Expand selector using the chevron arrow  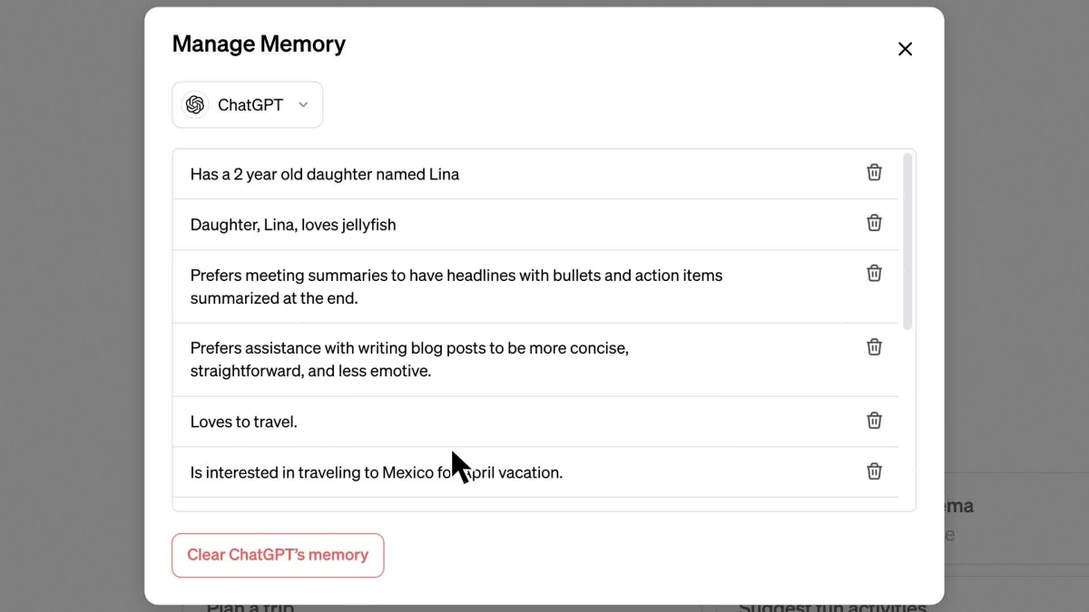[303, 105]
